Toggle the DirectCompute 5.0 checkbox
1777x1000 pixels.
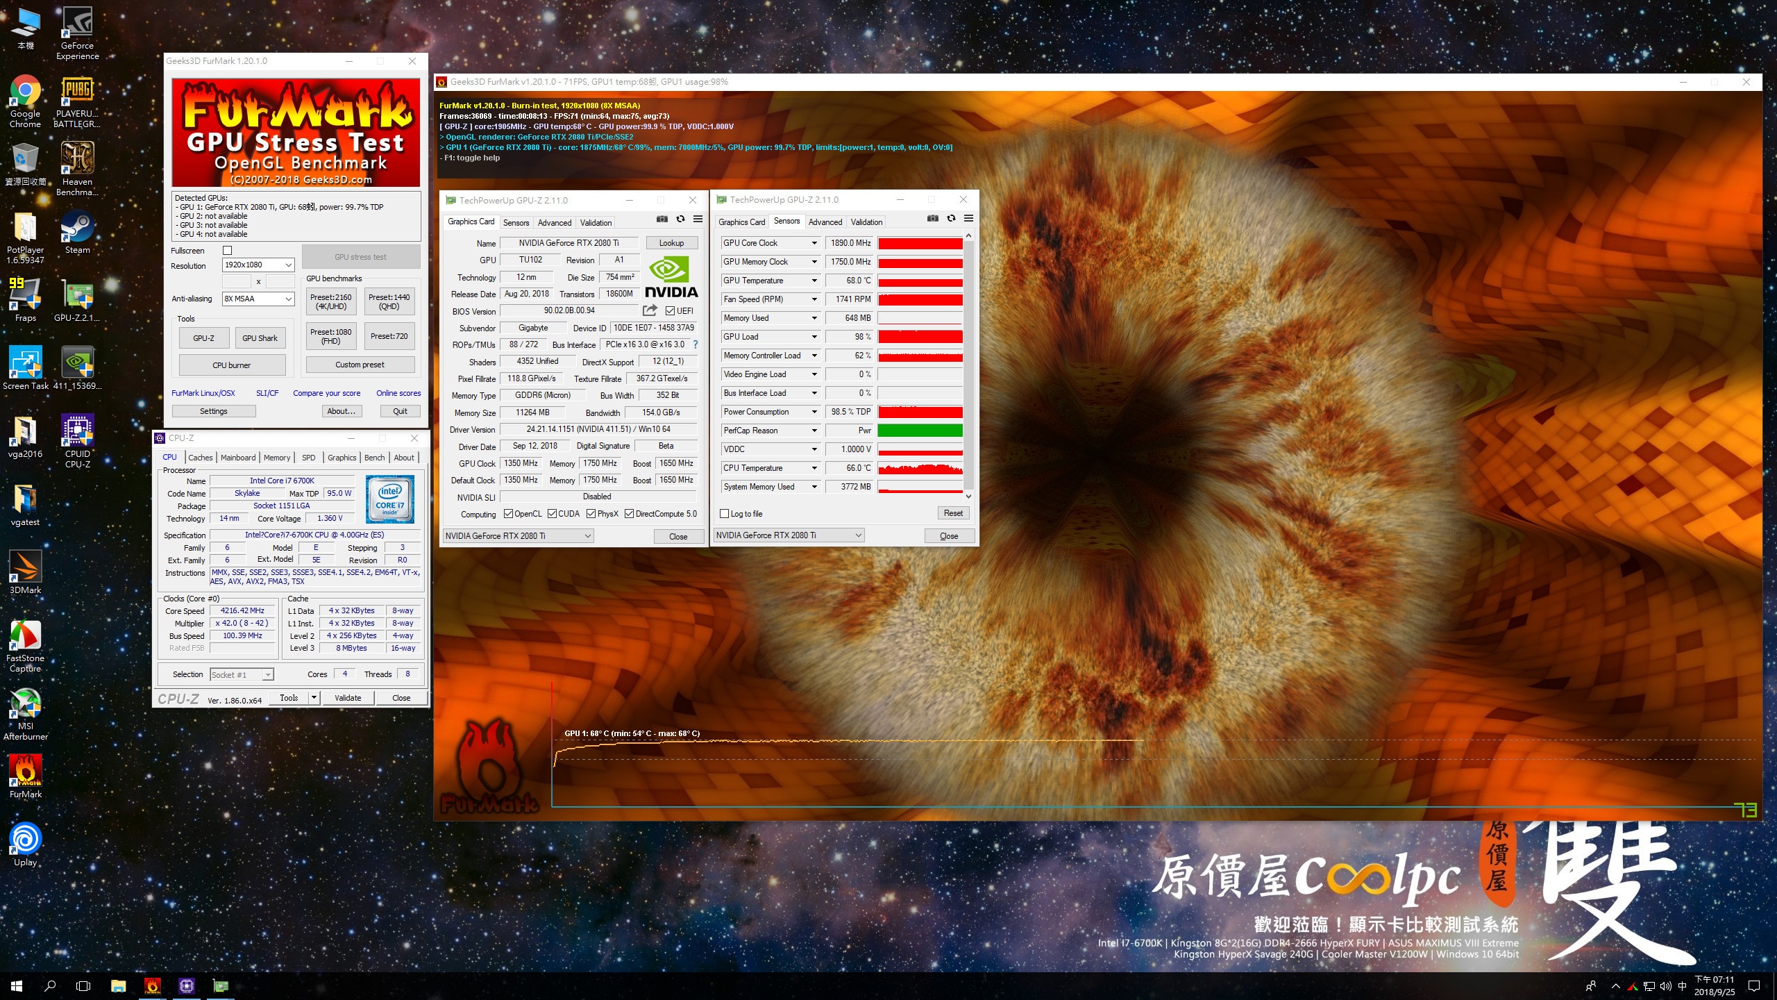[x=629, y=514]
